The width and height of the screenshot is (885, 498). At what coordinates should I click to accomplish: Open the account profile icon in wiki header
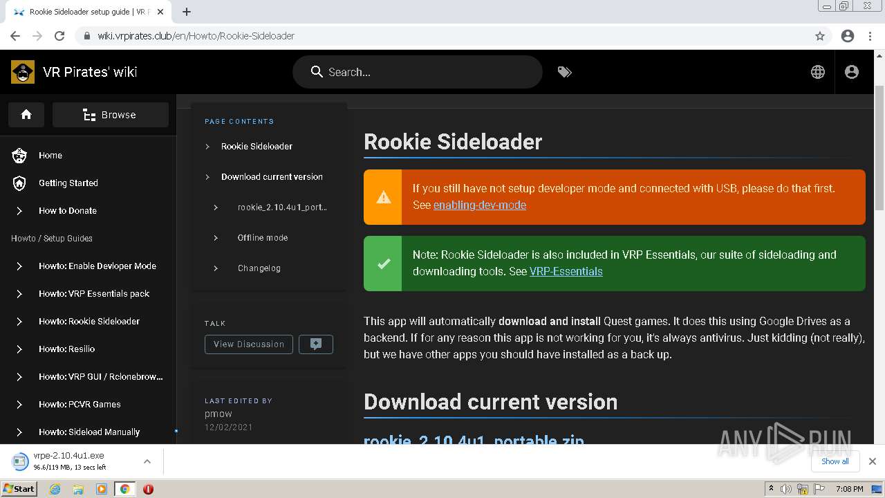coord(852,72)
